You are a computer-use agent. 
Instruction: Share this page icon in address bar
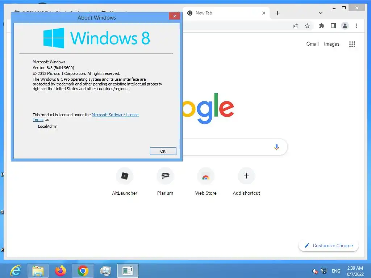click(x=296, y=26)
